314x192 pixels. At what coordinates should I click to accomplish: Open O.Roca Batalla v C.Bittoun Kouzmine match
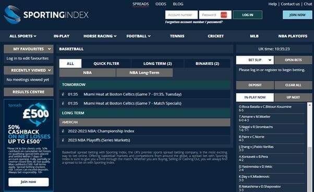[x=272, y=108]
